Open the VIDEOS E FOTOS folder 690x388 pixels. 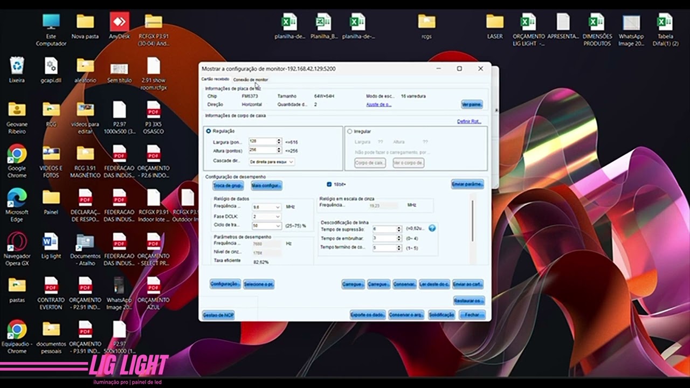(x=51, y=161)
